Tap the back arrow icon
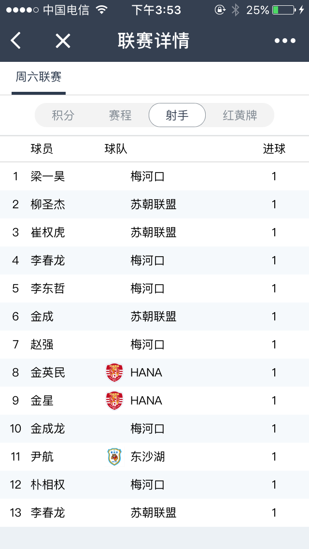The image size is (309, 549). 16,41
